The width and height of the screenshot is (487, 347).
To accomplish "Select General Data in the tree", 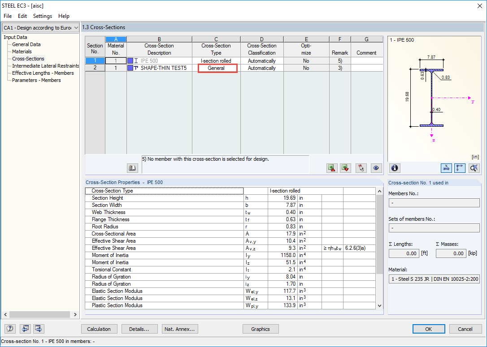I will click(x=26, y=44).
